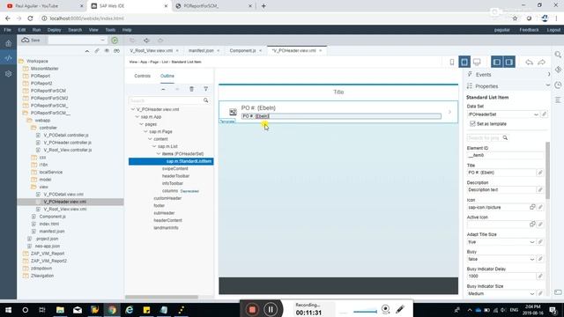Viewport: 564px width, 317px height.
Task: Switch the canvas to desktop device view
Action: 477,62
